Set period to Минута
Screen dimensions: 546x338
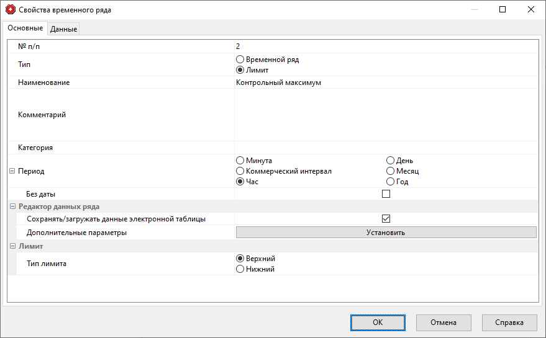(240, 161)
